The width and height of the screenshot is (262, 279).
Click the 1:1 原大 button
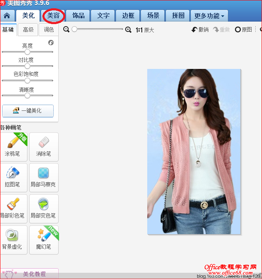(x=145, y=30)
